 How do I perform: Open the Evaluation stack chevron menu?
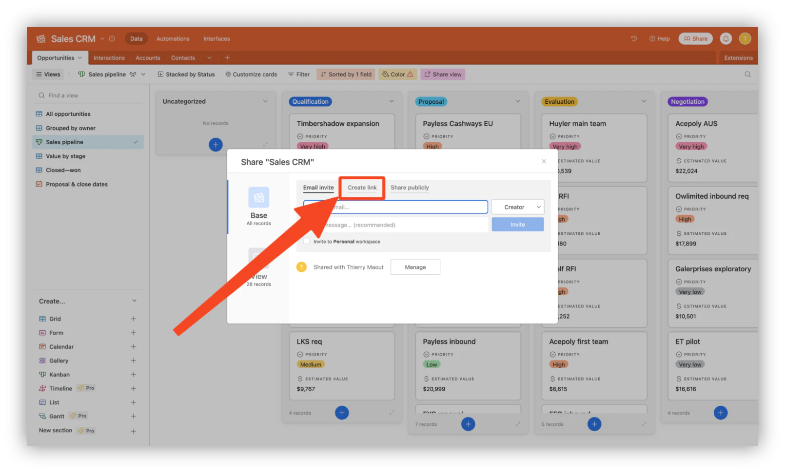644,101
